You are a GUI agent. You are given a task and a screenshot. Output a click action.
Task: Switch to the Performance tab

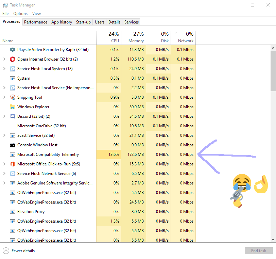(36, 22)
